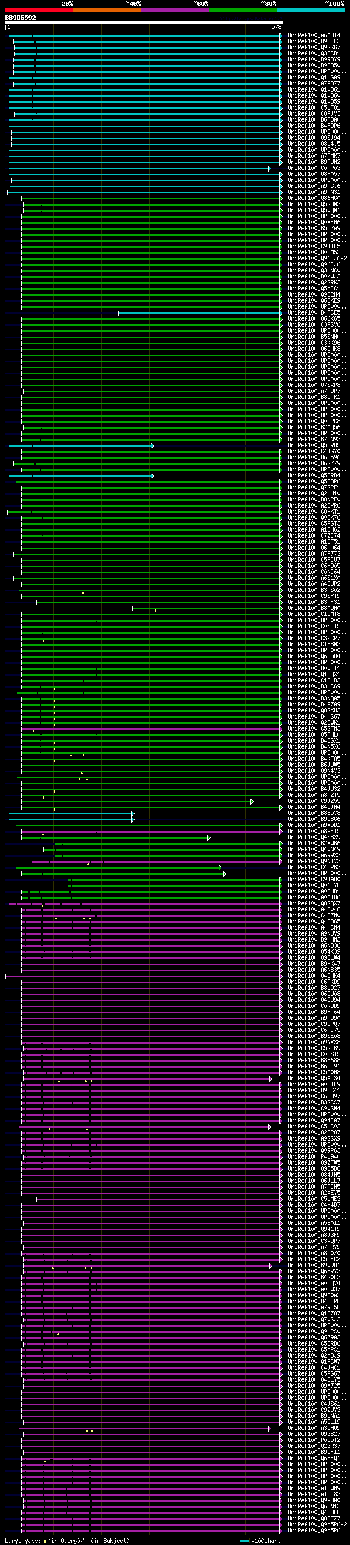Select the UniRef100_Q5IRD4 label

313,476
